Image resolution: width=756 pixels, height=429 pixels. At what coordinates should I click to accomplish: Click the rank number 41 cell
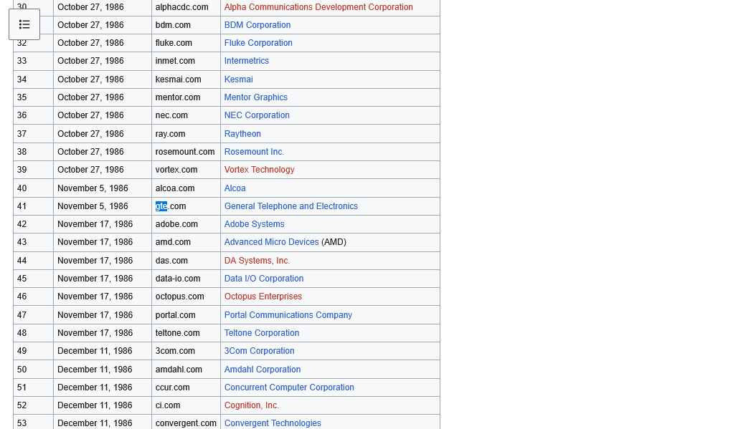[33, 206]
